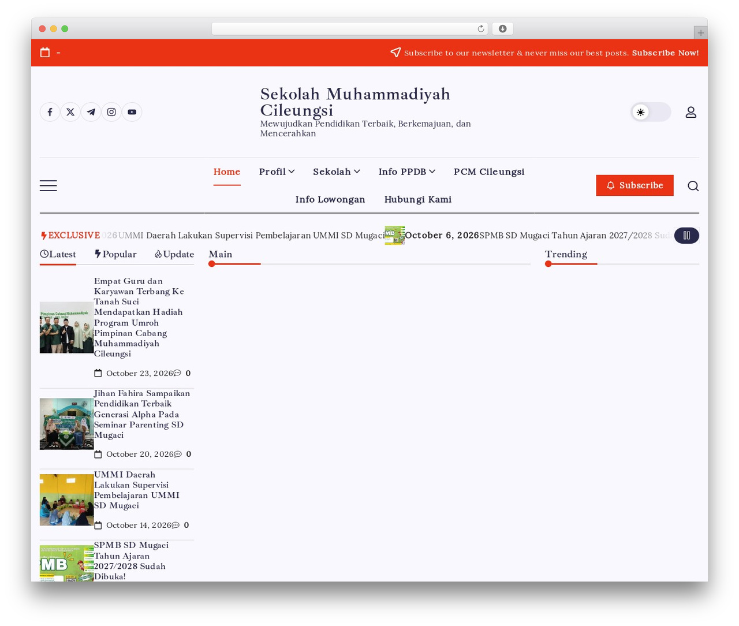The width and height of the screenshot is (739, 626).
Task: Click the Empat Guru article thumbnail
Action: tap(67, 327)
